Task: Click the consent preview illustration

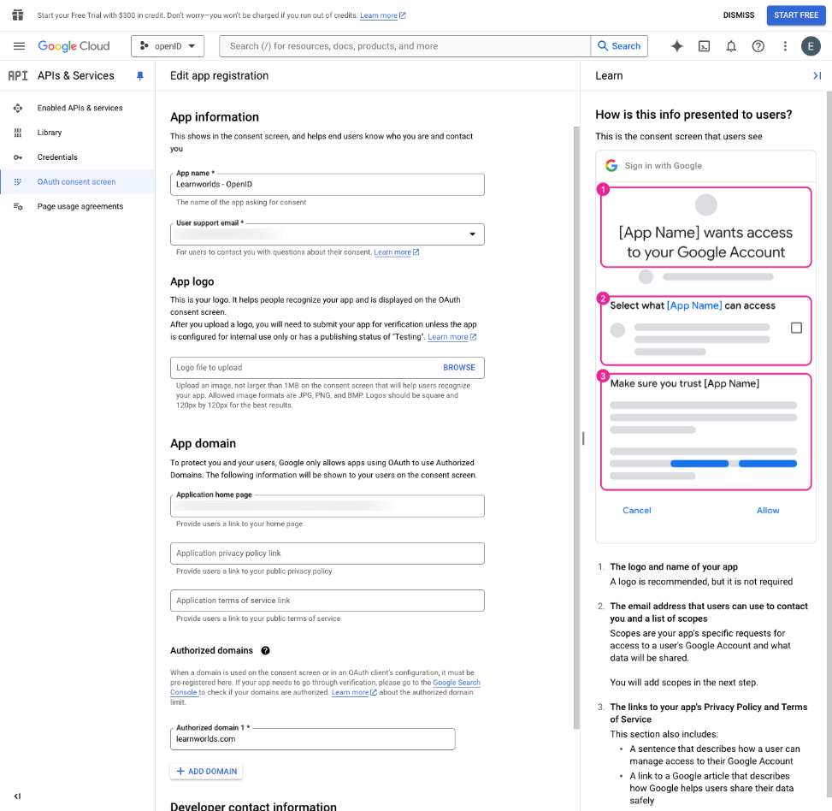Action: [705, 347]
